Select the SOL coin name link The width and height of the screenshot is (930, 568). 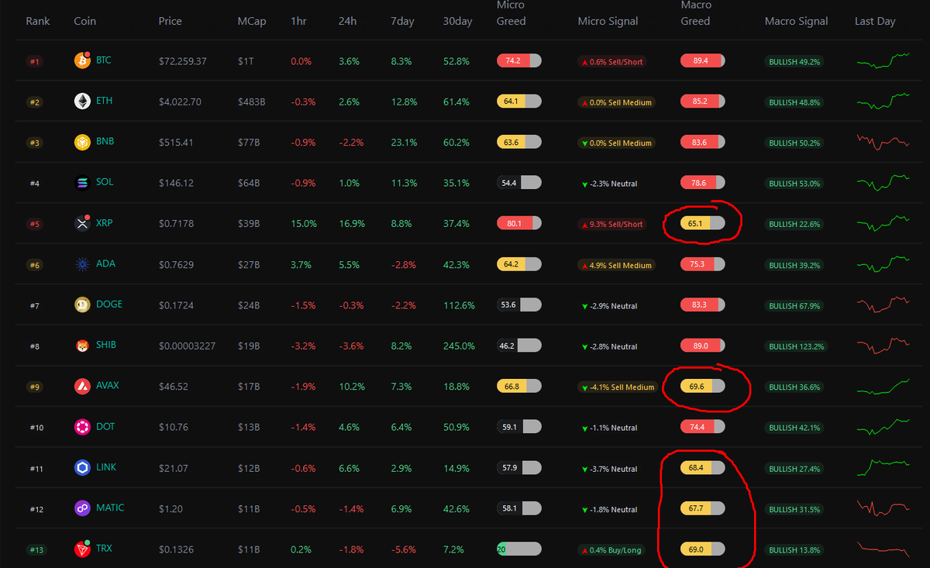pyautogui.click(x=105, y=182)
